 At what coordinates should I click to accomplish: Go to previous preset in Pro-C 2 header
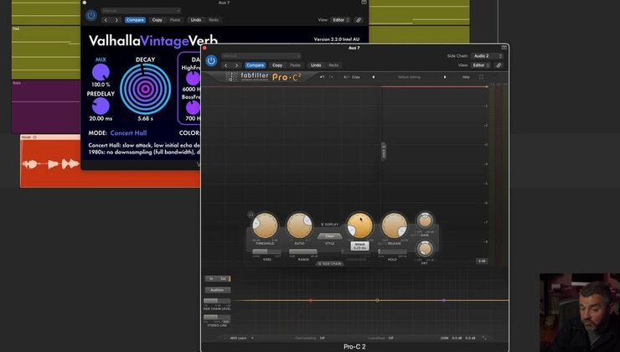pos(225,65)
